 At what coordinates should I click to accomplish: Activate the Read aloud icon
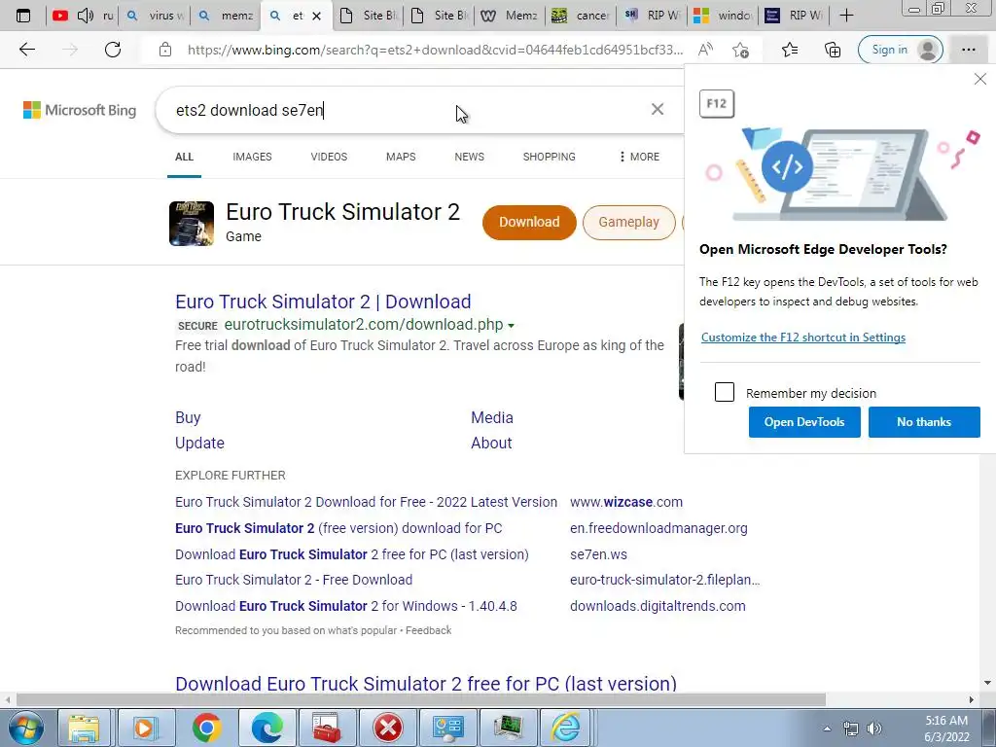[x=705, y=50]
